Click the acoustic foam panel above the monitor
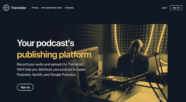Screen dimensions: 186x102 pyautogui.click(x=85, y=35)
